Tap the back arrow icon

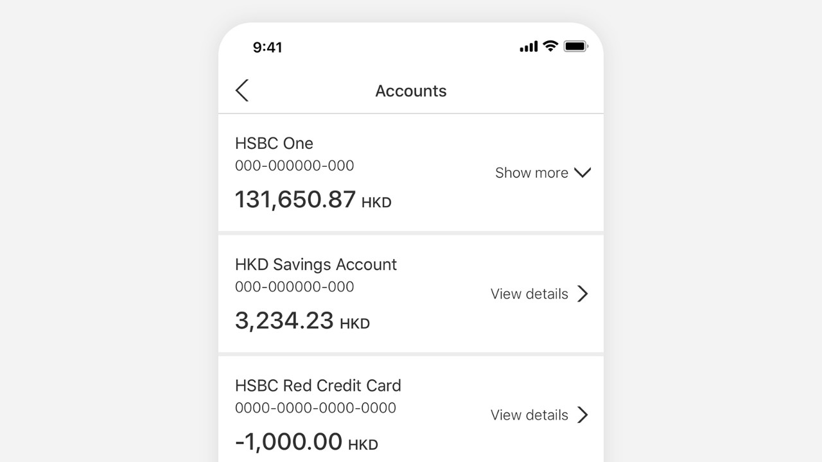(241, 90)
